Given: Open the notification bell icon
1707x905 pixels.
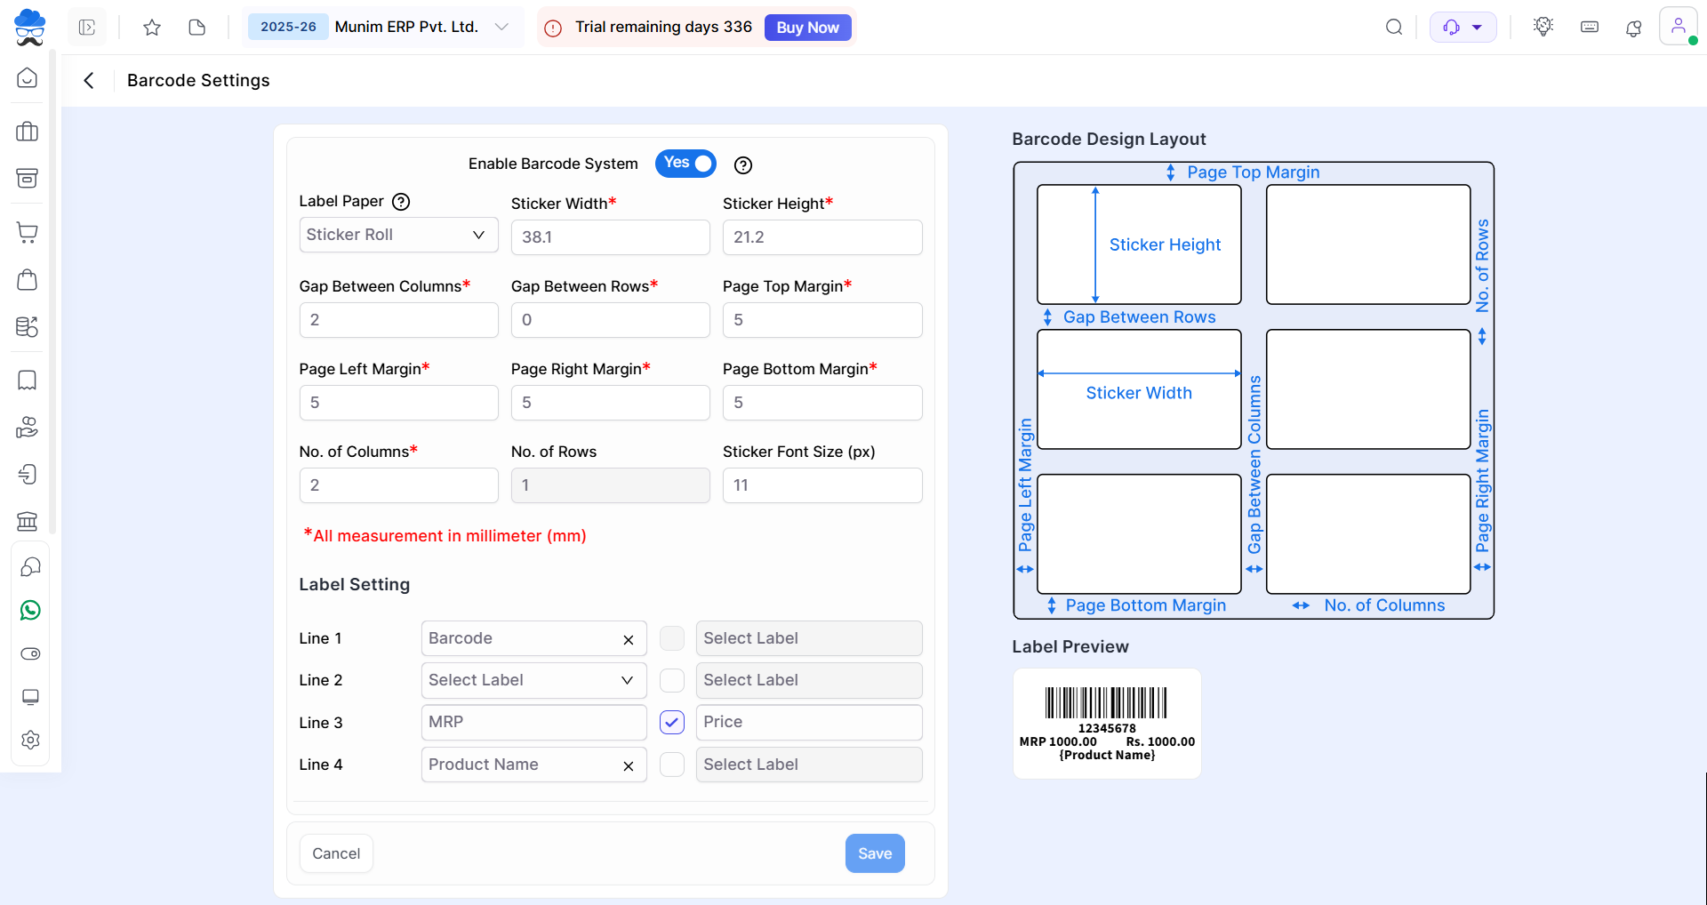Looking at the screenshot, I should [1633, 28].
